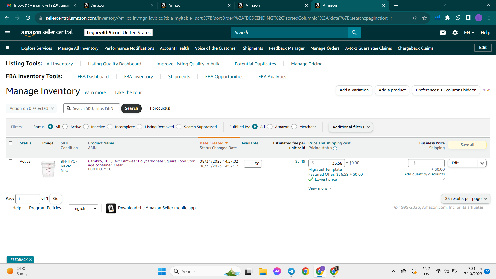This screenshot has height=279, width=496.
Task: Open the Seller Central hamburger menu
Action: pos(8,33)
